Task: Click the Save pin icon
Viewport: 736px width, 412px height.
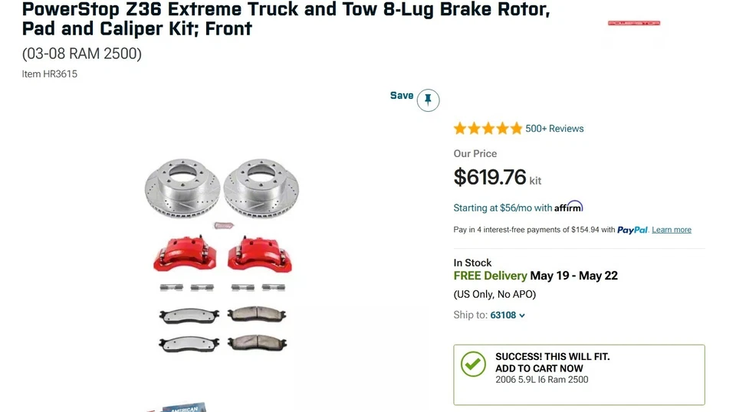Action: click(x=428, y=100)
